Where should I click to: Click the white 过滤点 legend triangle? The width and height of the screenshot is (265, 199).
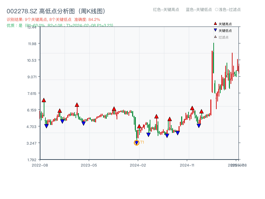215,37
